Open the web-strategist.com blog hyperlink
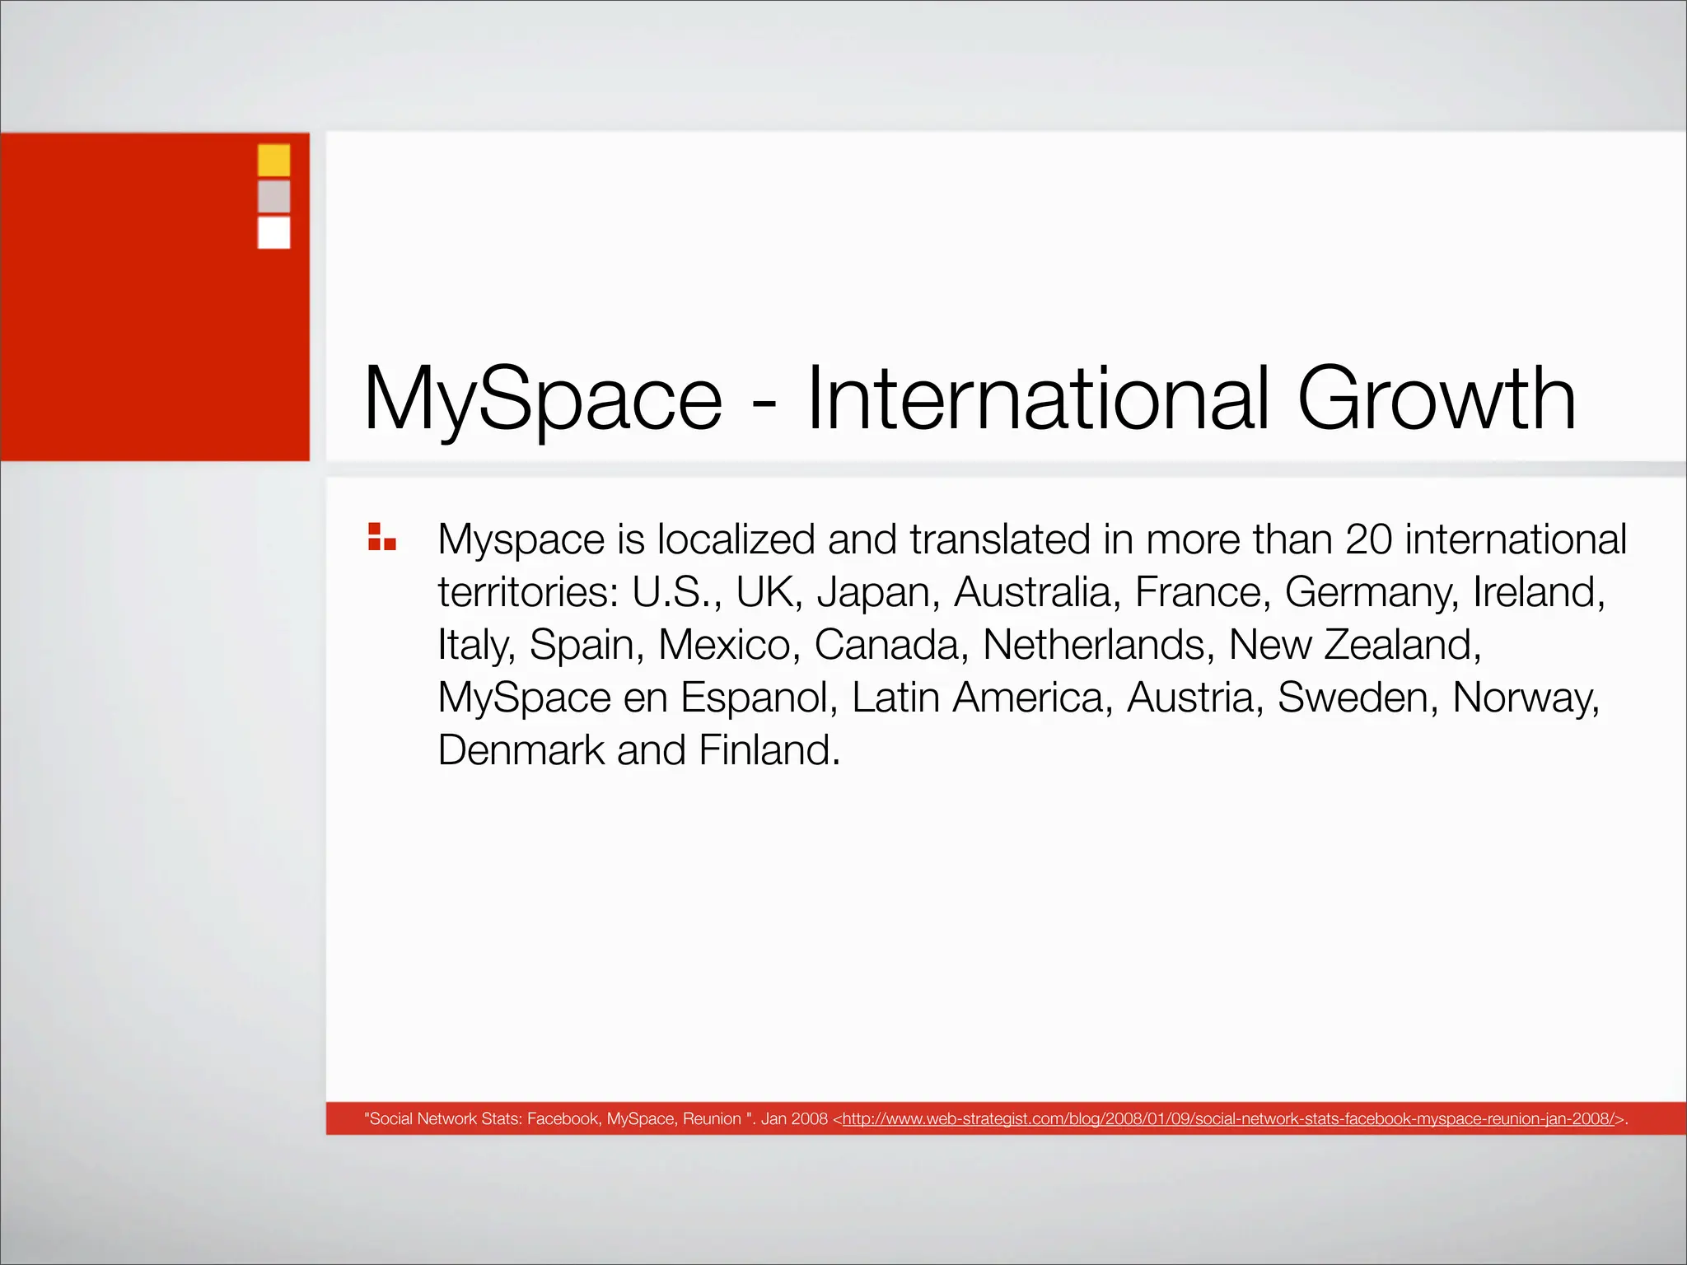Screen dimensions: 1687x1265 tap(1227, 1118)
